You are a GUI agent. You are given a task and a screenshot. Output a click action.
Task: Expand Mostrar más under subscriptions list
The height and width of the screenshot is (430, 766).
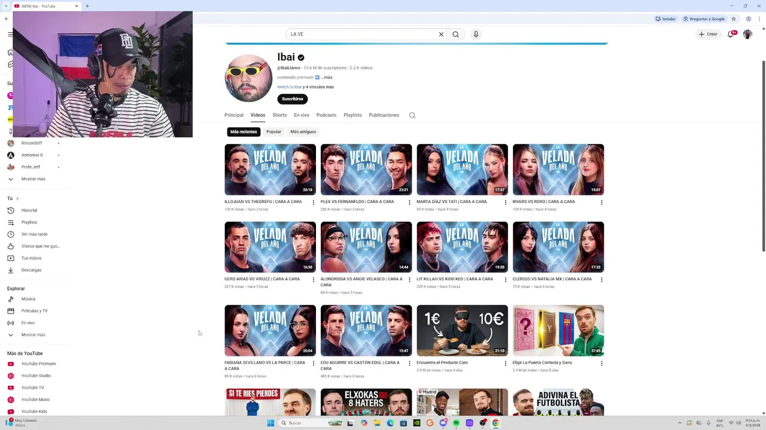click(x=33, y=179)
